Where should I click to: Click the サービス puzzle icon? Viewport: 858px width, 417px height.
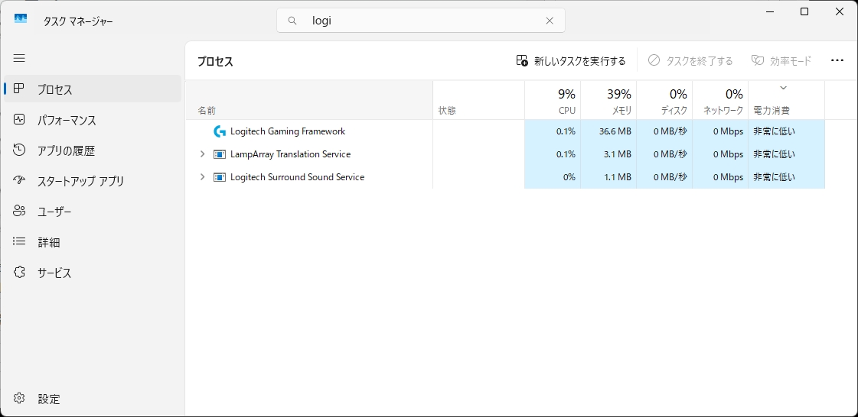[x=19, y=272]
